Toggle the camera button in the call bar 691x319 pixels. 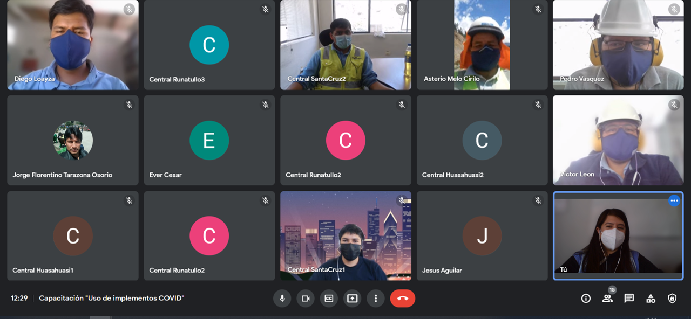[306, 298]
